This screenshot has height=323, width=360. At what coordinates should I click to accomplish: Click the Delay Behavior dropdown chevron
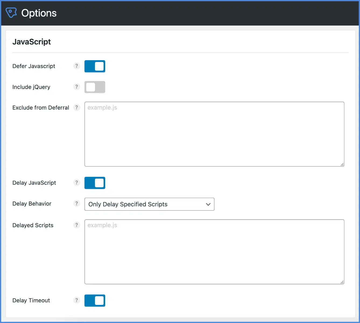click(208, 204)
